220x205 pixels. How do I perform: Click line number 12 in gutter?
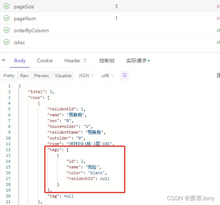(8, 150)
